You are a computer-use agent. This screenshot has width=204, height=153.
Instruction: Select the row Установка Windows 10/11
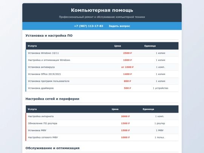[x=102, y=53]
